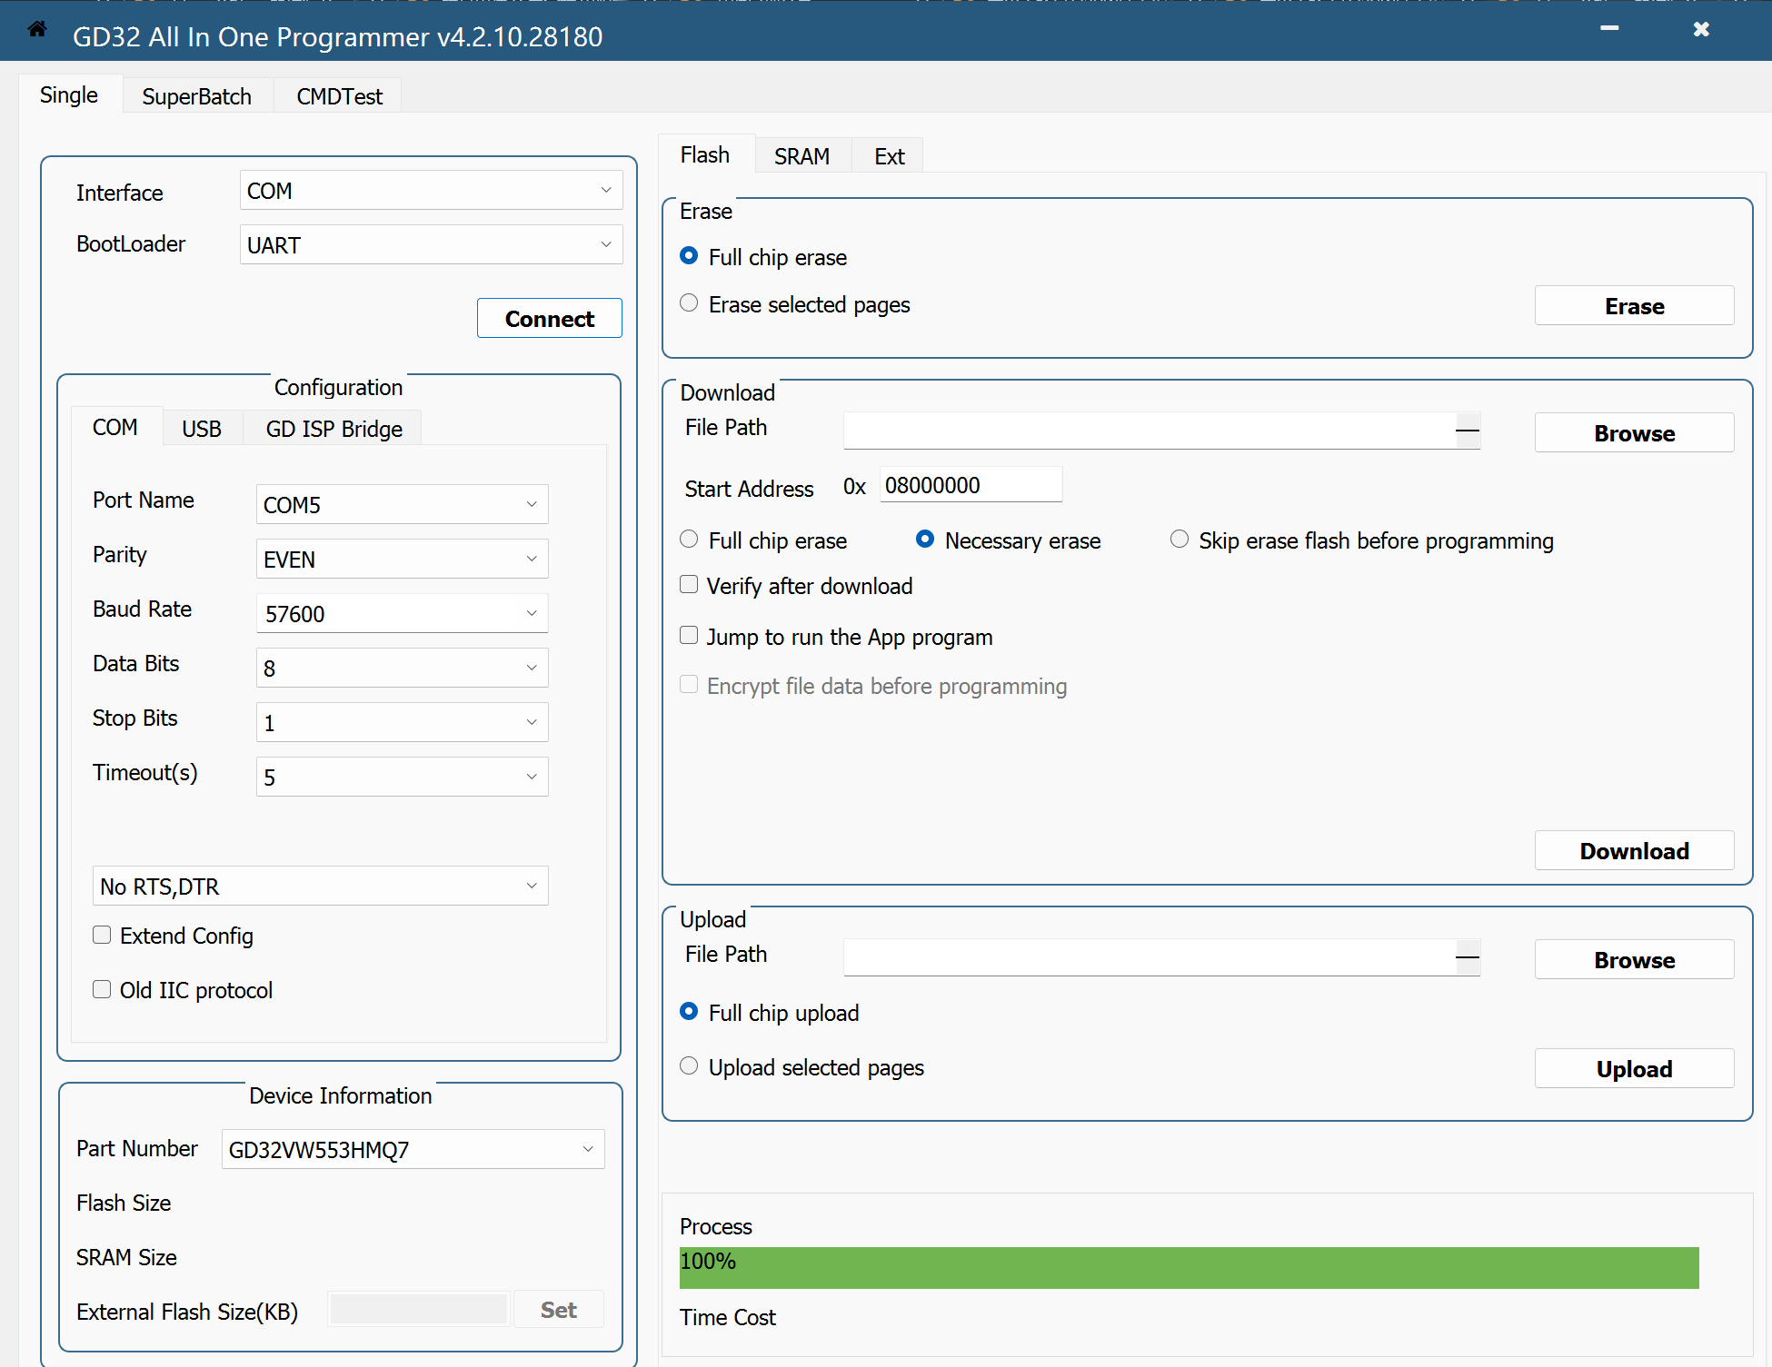Click the dash button beside Download File Path
The height and width of the screenshot is (1367, 1772).
(1468, 431)
